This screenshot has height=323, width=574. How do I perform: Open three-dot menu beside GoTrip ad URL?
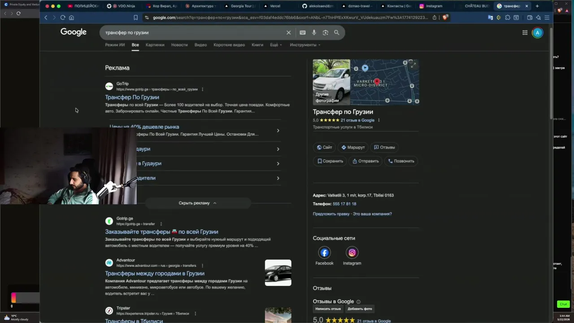click(x=202, y=89)
